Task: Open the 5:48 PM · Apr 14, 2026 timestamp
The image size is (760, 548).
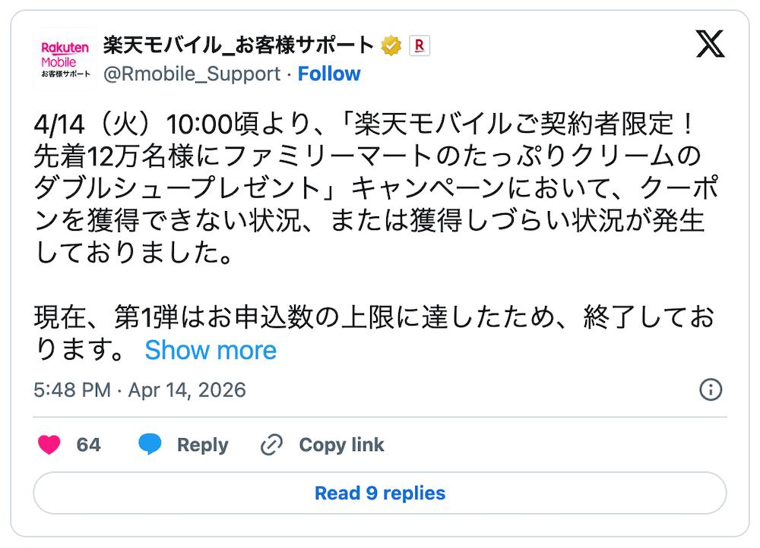Action: [140, 390]
